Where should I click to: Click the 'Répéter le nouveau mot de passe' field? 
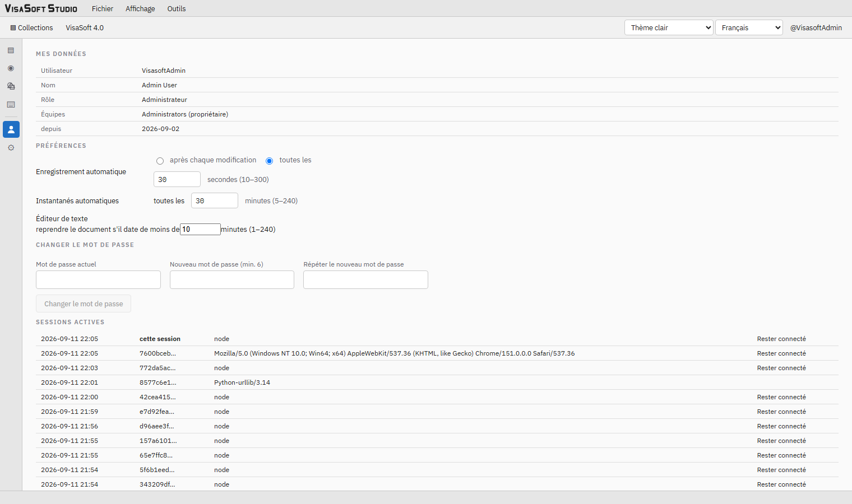coord(365,279)
